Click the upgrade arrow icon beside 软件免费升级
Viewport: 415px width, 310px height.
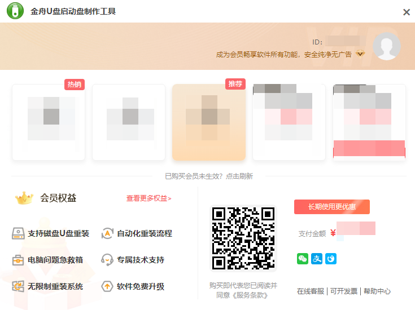click(107, 286)
